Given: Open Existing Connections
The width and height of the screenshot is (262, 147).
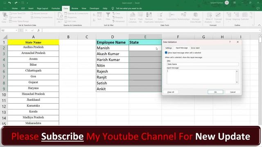Looking at the screenshot, I should coord(41,17).
